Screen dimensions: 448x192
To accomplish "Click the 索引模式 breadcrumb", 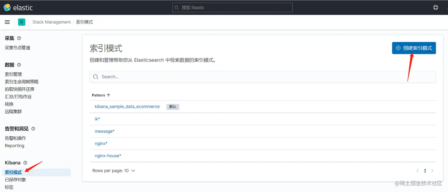I will point(84,22).
